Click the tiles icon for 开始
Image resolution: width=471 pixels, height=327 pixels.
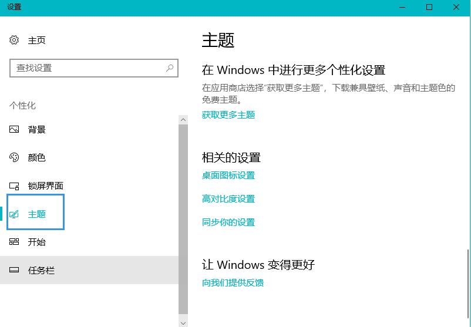click(14, 242)
